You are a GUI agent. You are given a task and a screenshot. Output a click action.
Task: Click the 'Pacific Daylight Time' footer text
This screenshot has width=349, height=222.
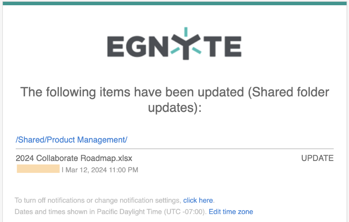pos(129,212)
